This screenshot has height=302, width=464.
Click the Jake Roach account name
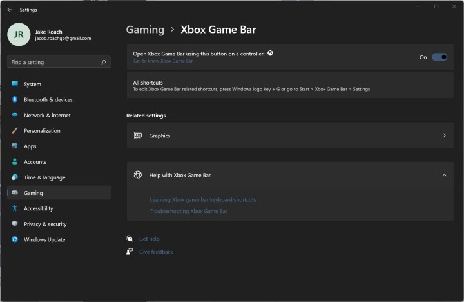tap(48, 32)
